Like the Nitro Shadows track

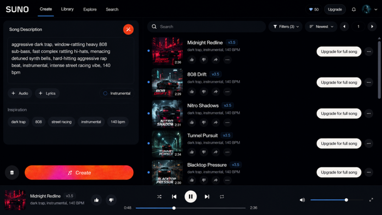coord(192,122)
